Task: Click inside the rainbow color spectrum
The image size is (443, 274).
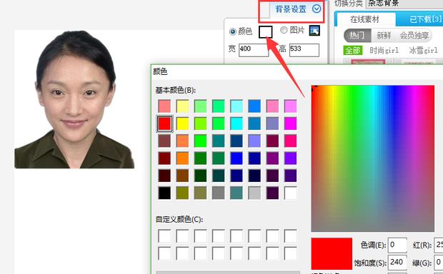Action: [x=373, y=158]
